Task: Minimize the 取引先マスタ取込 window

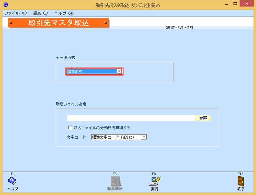Action: (227, 4)
